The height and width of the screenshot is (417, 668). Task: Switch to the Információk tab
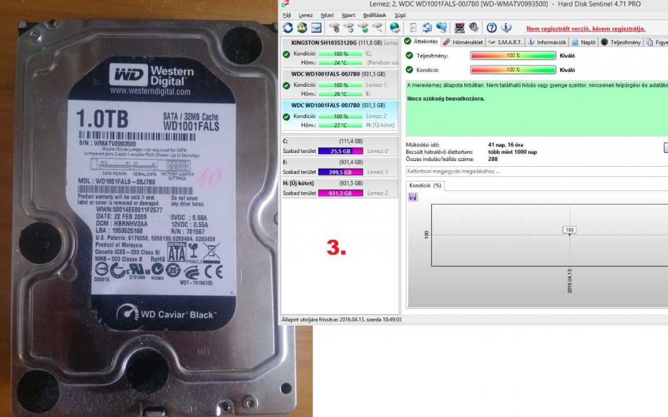tap(547, 42)
